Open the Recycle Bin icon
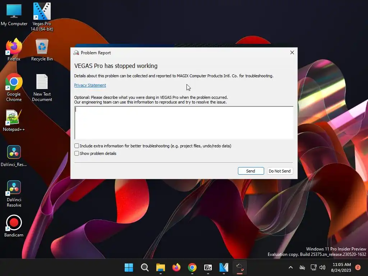This screenshot has width=368, height=276. coord(42,50)
